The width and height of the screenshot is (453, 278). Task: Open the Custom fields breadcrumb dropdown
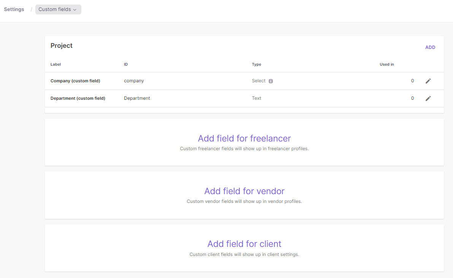tap(58, 9)
